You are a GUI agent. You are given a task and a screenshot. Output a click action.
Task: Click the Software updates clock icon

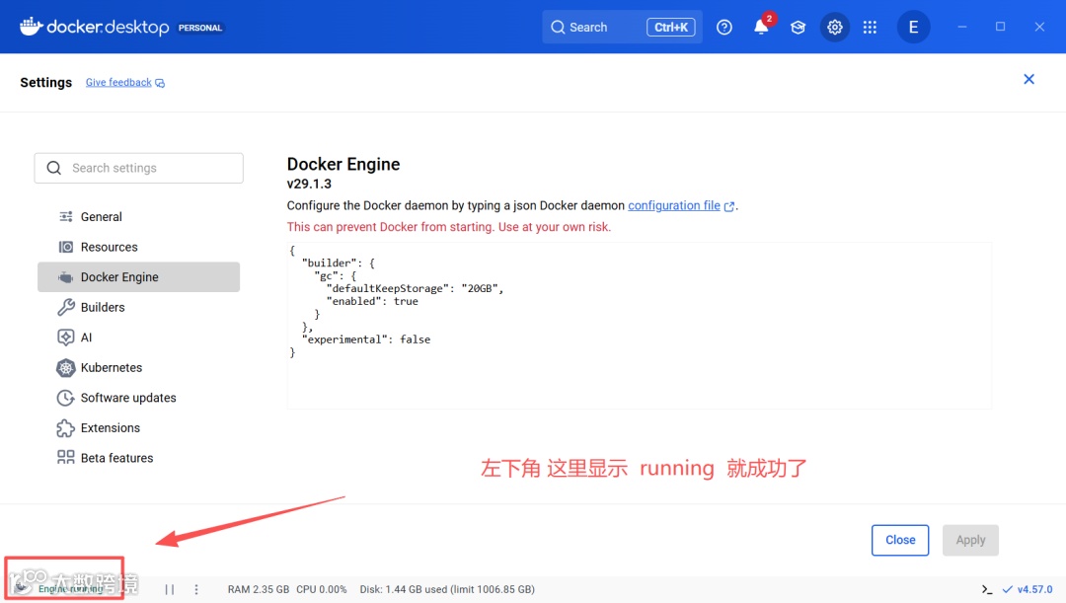[66, 398]
